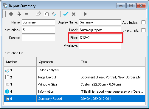Image resolution: width=149 pixels, height=109 pixels.
Task: Click the Number column header
Action: coord(20,62)
